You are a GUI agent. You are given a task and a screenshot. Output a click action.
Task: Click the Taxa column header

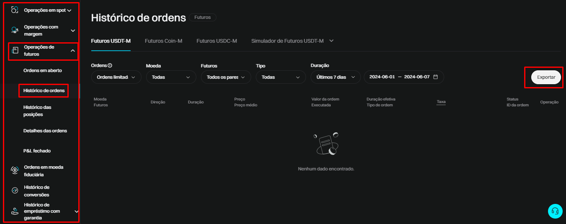click(x=441, y=102)
